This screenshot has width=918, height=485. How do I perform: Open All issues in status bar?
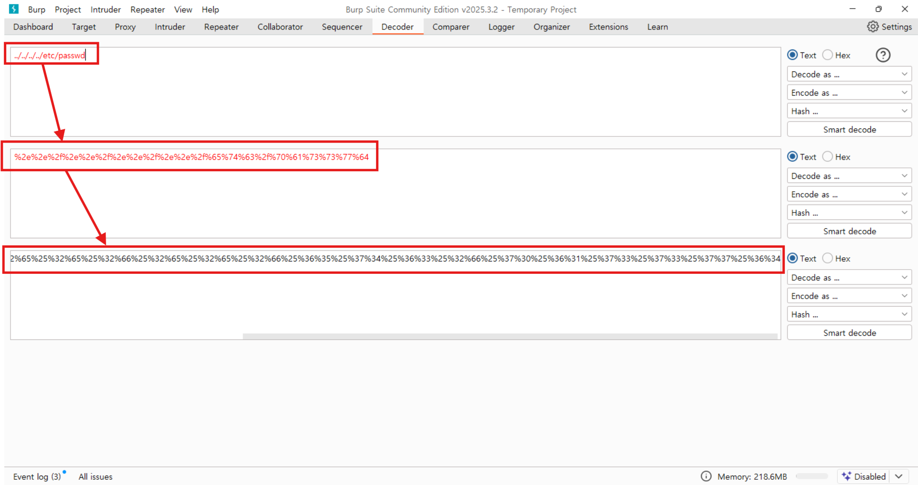(x=96, y=476)
